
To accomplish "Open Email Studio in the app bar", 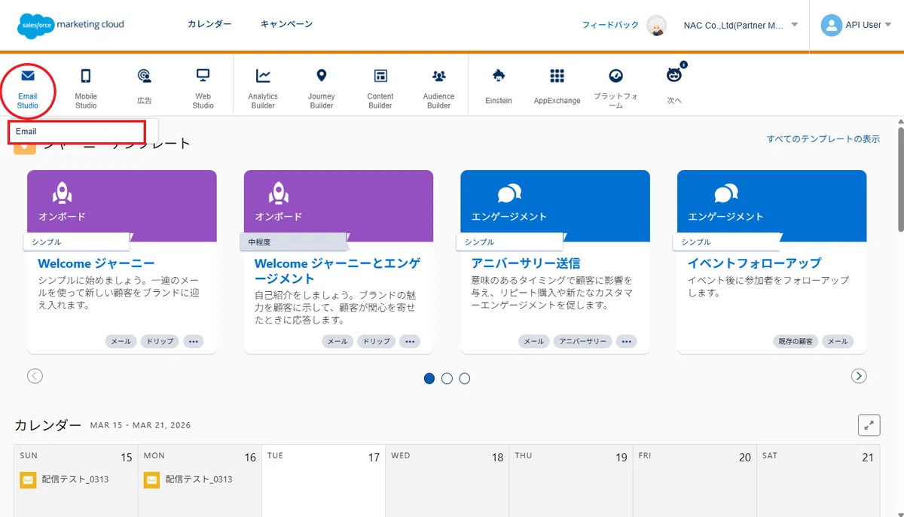I will click(x=28, y=89).
